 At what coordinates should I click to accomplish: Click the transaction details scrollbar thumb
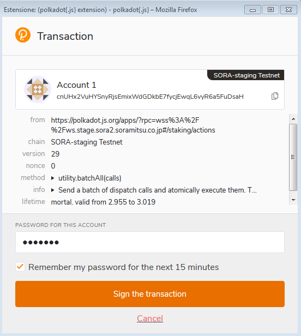[293, 157]
